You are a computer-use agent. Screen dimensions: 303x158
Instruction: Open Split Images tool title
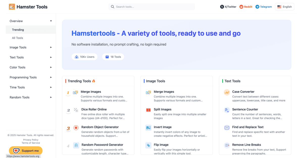coord(163,109)
